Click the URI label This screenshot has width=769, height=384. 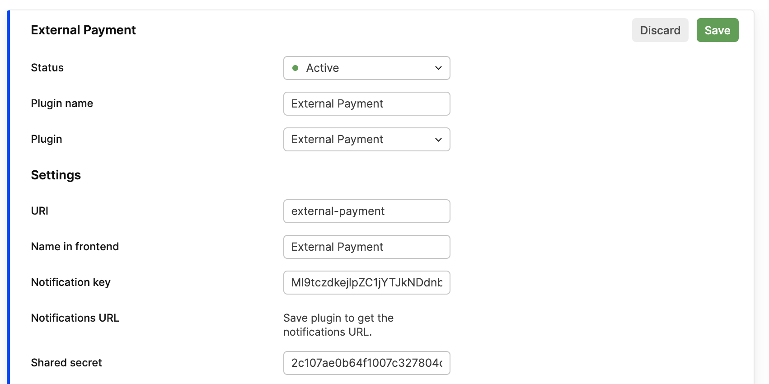[x=40, y=211]
